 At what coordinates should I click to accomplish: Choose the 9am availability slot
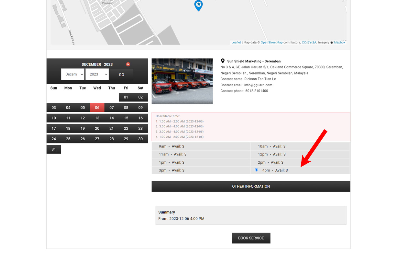pyautogui.click(x=171, y=146)
